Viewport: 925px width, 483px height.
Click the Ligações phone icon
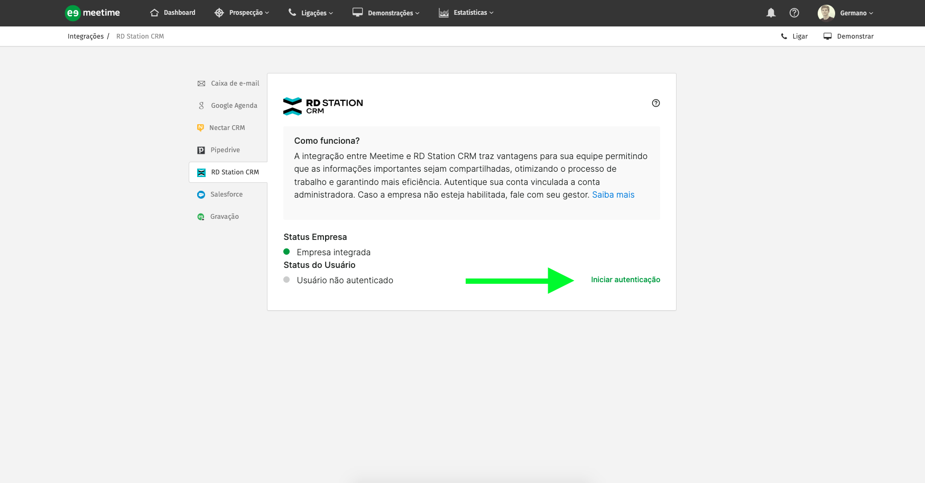tap(292, 13)
